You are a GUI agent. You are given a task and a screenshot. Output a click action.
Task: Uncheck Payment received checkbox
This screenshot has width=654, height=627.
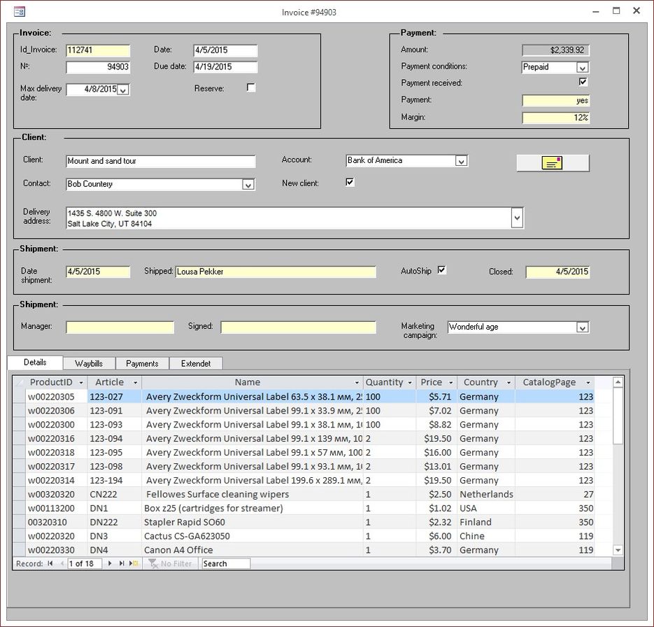point(583,82)
